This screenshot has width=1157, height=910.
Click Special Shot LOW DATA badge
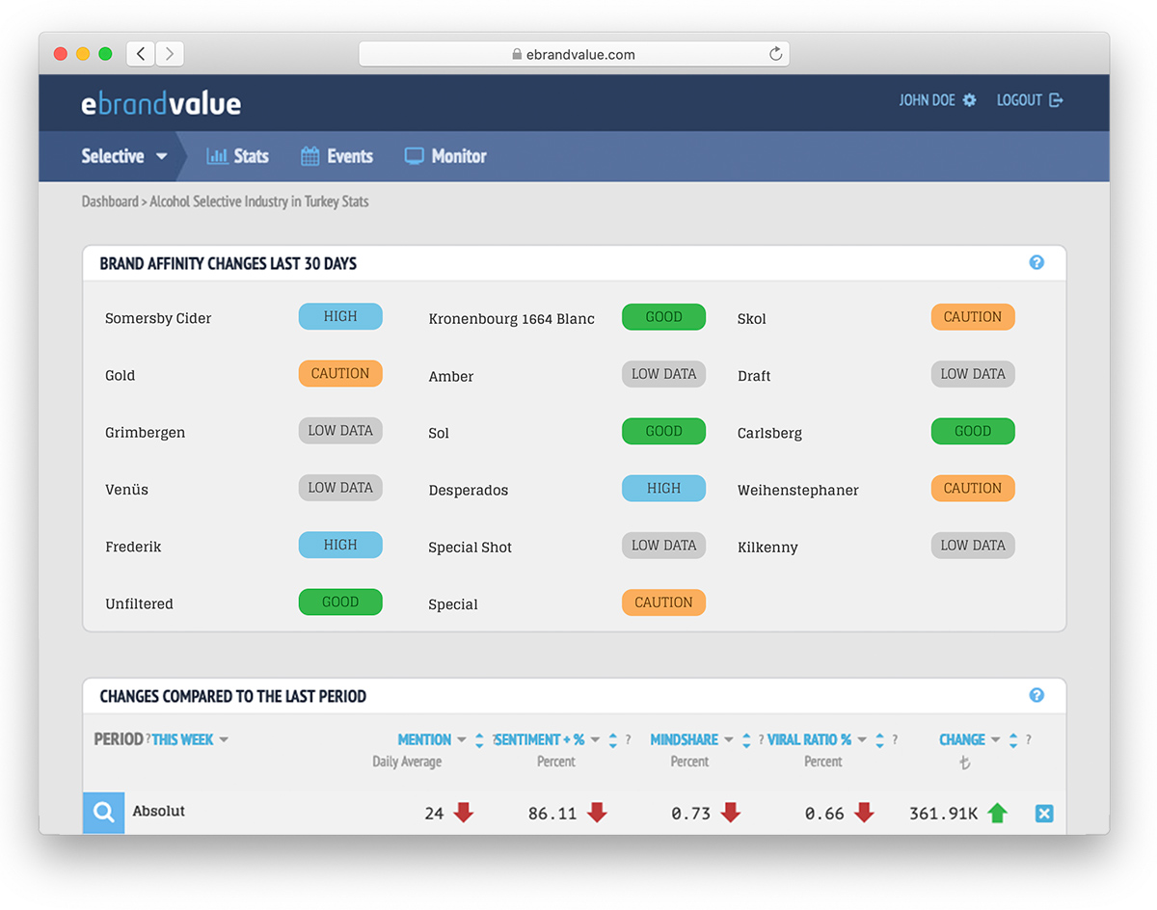663,545
